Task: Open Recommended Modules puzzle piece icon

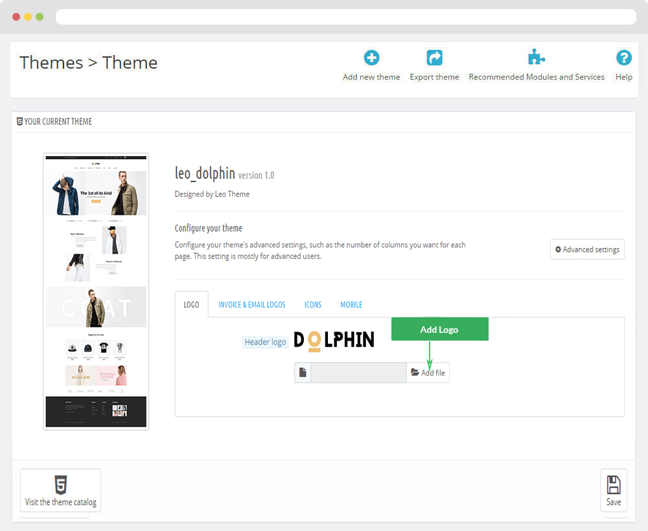Action: click(x=536, y=58)
